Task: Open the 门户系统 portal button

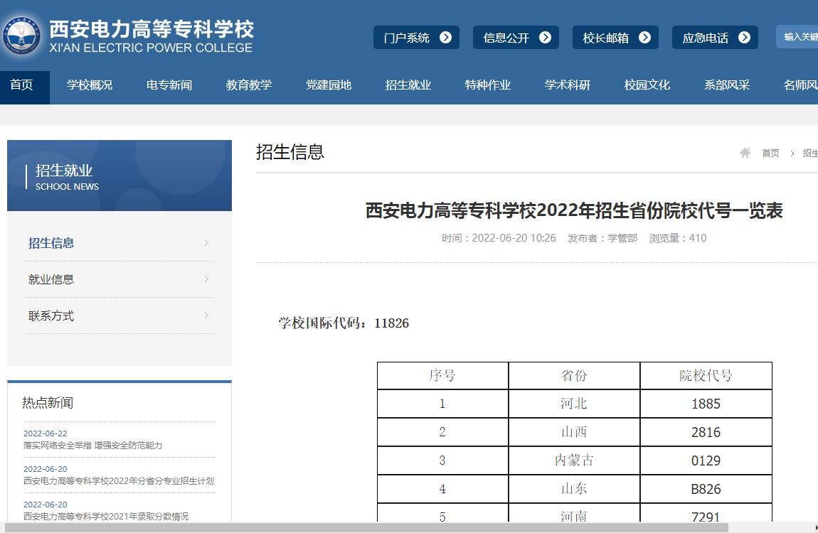Action: [x=416, y=38]
